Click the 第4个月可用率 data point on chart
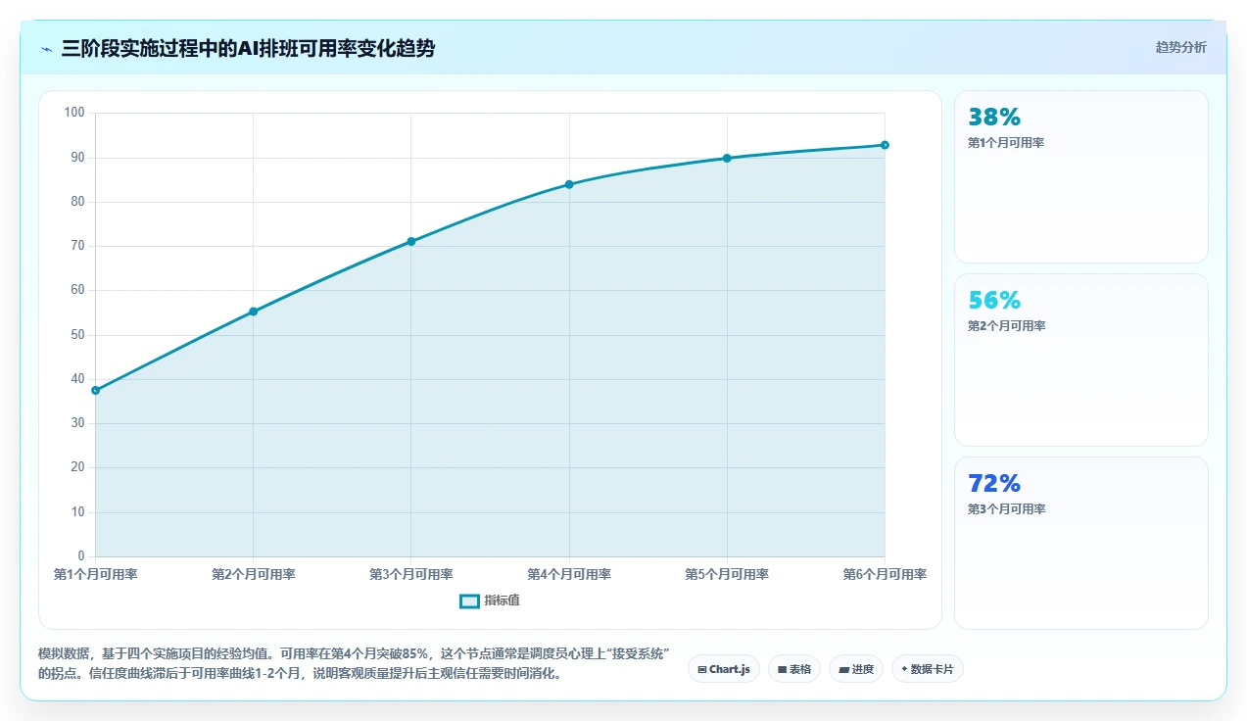 point(569,184)
